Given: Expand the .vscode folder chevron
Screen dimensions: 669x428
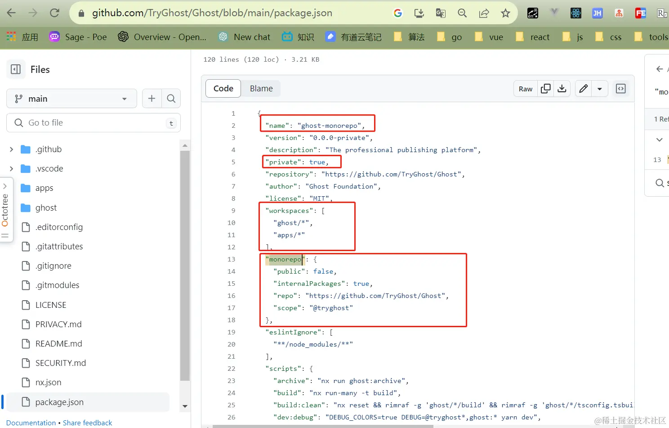Looking at the screenshot, I should [x=12, y=169].
